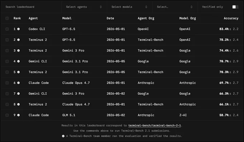Image resolution: width=244 pixels, height=142 pixels.
Task: Click Claude Code agent in rank 6 row
Action: click(x=39, y=83)
